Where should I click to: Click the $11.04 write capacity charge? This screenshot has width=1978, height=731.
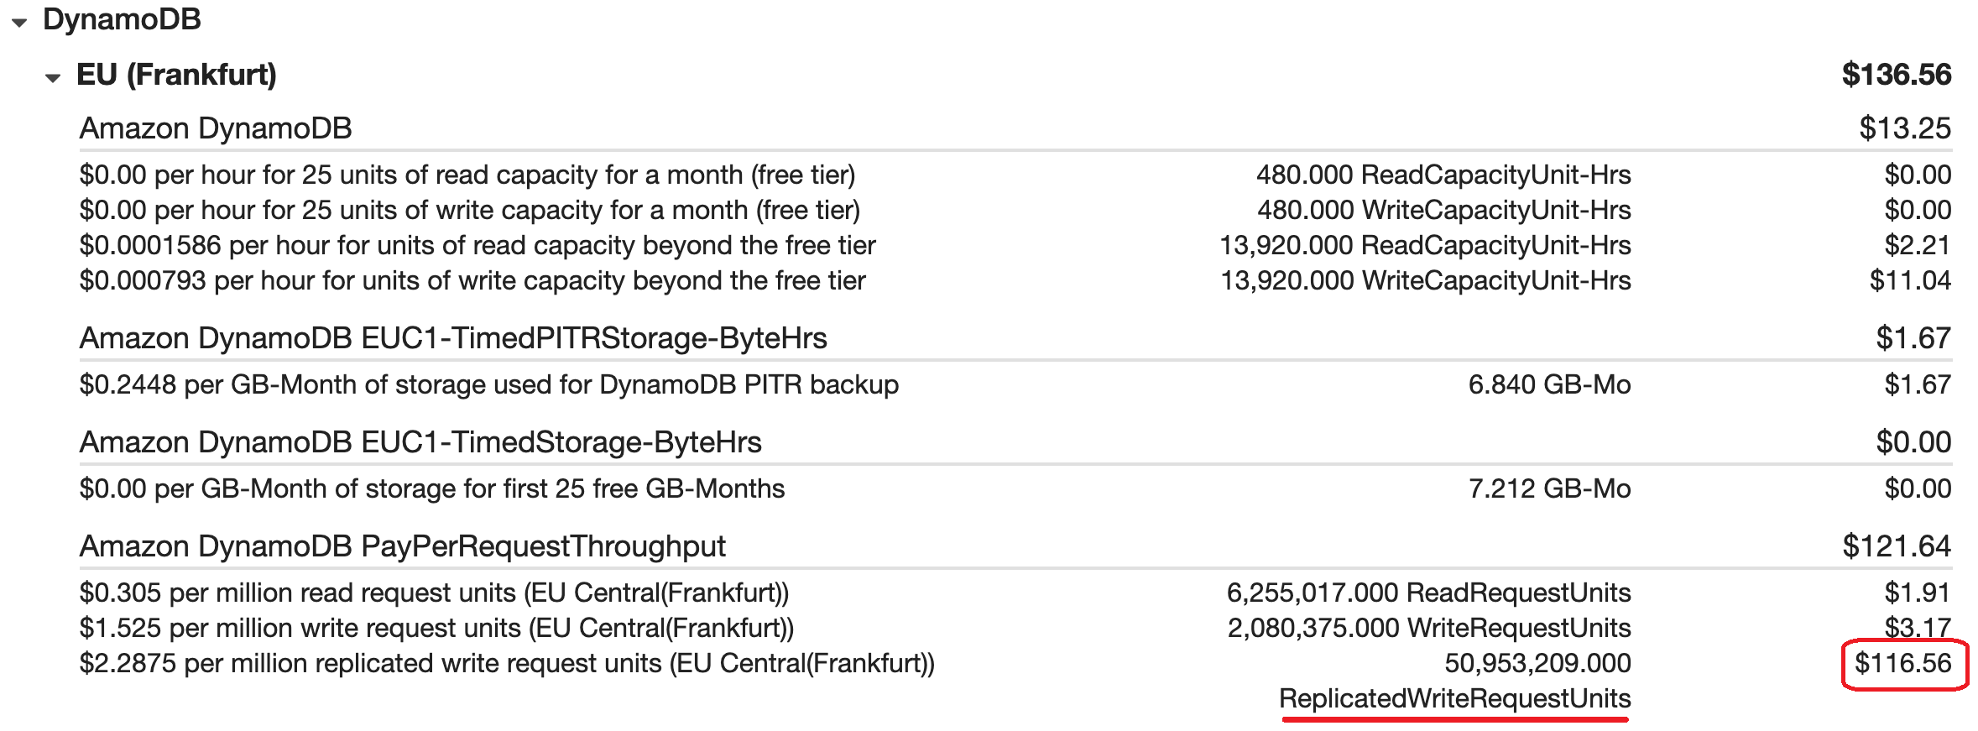tap(1909, 280)
